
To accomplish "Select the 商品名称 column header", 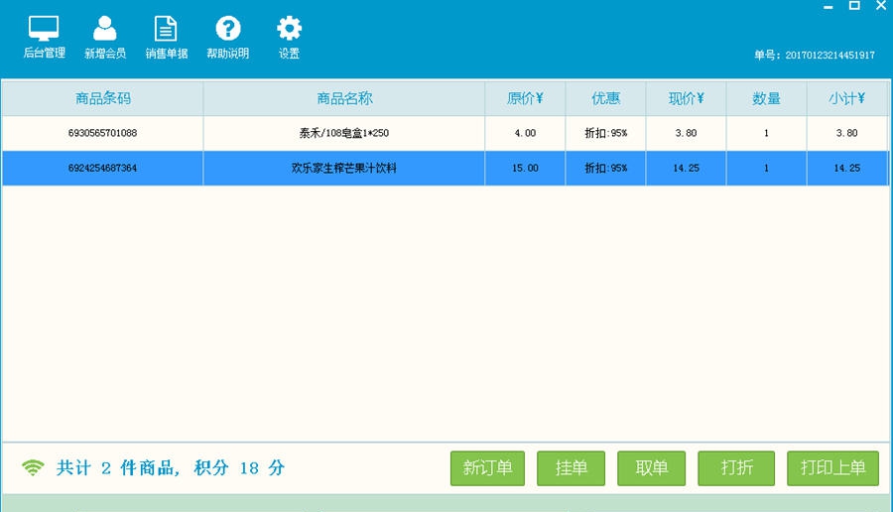I will [344, 98].
